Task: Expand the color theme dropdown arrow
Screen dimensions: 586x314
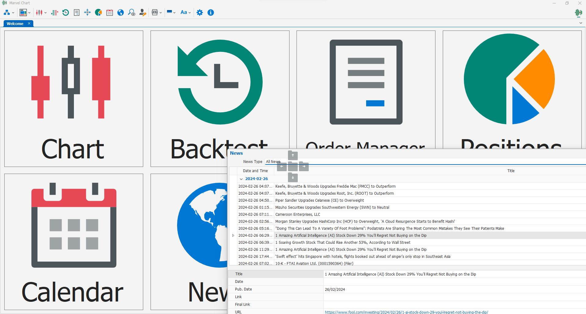Action: click(x=174, y=13)
